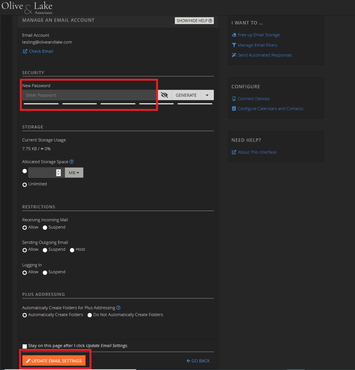
Task: Select the Unlimited storage radio button
Action: point(24,184)
